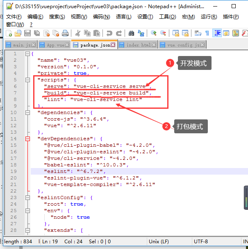Open the 语言(L) menu
The height and width of the screenshot is (249, 248).
point(124,17)
